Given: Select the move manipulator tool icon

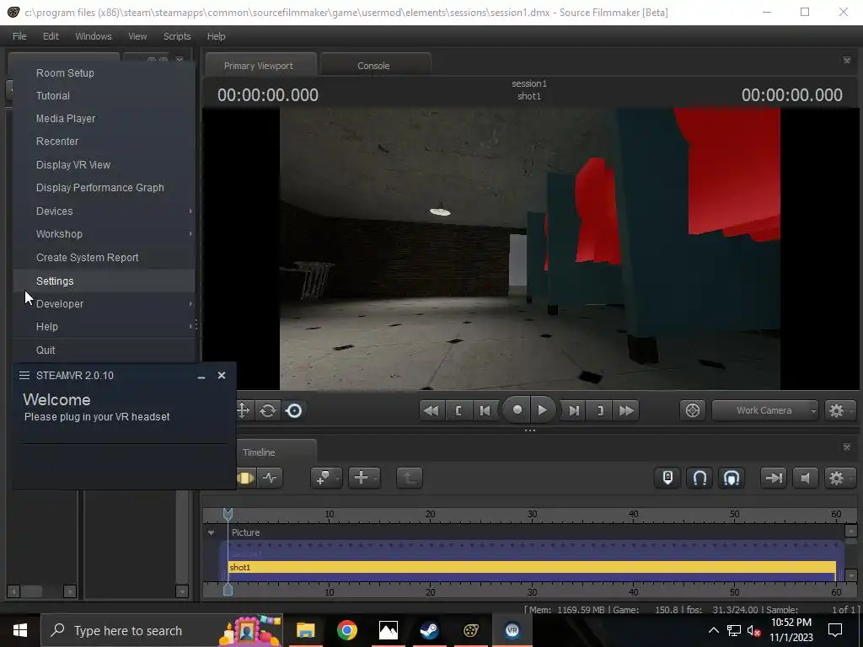Looking at the screenshot, I should point(243,410).
